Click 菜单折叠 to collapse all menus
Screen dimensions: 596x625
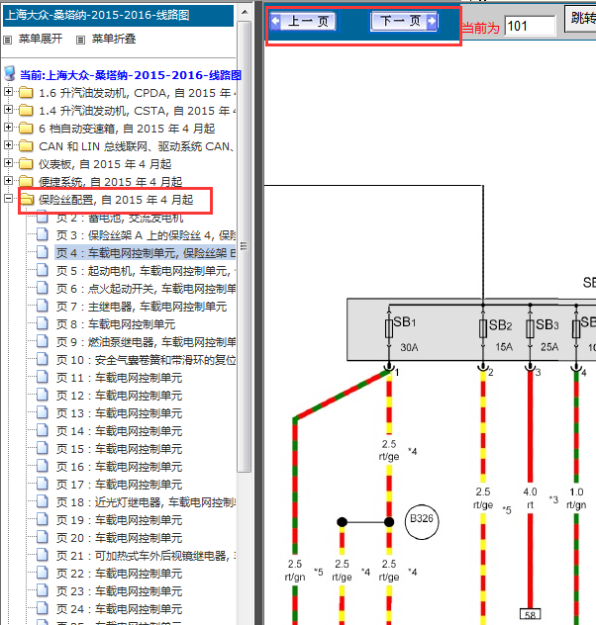click(114, 39)
